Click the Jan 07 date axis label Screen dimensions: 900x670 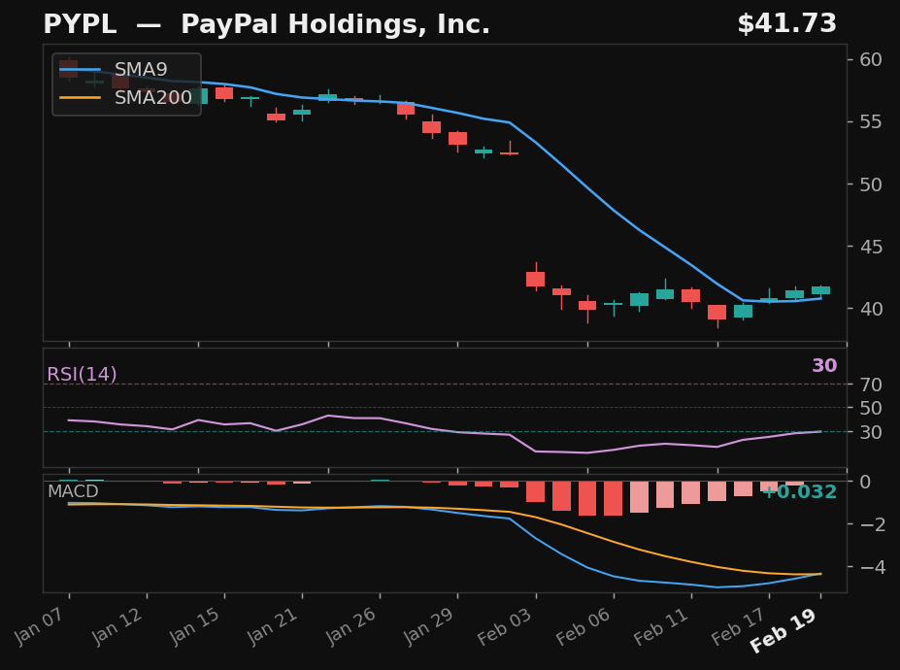click(41, 626)
